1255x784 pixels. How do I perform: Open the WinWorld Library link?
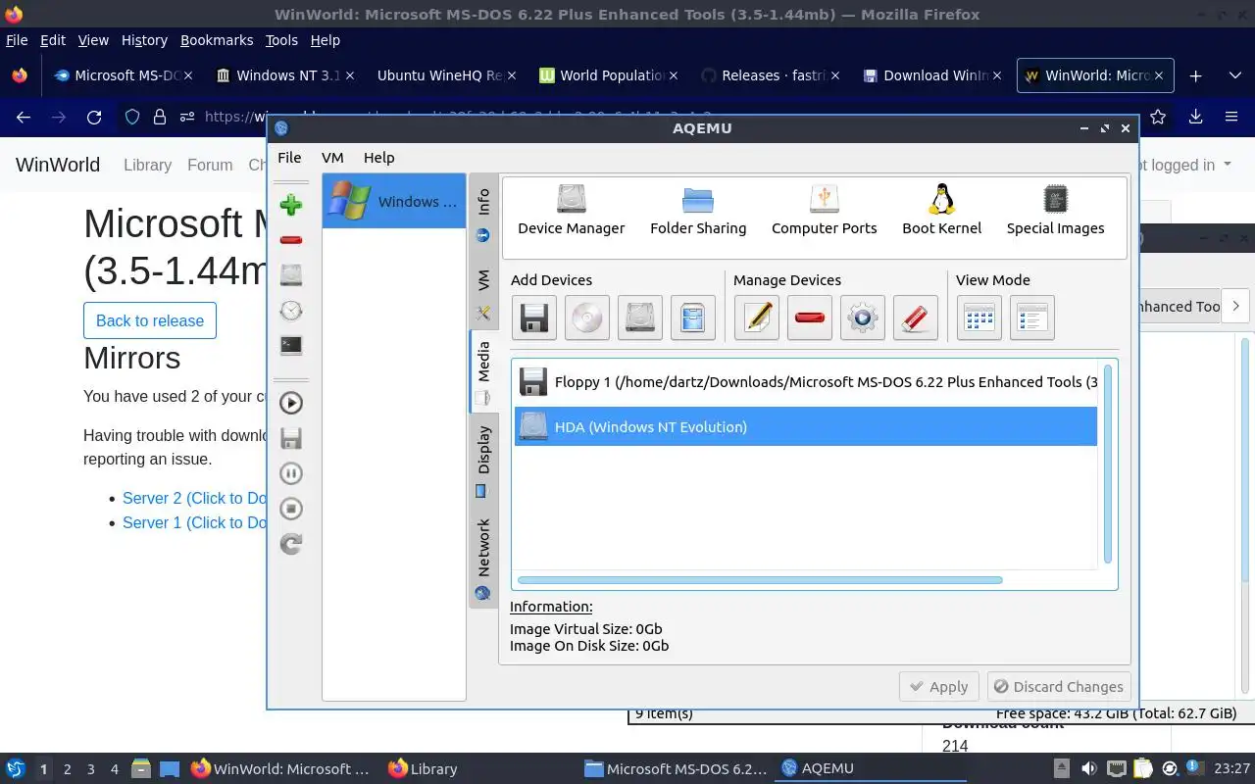tap(147, 165)
